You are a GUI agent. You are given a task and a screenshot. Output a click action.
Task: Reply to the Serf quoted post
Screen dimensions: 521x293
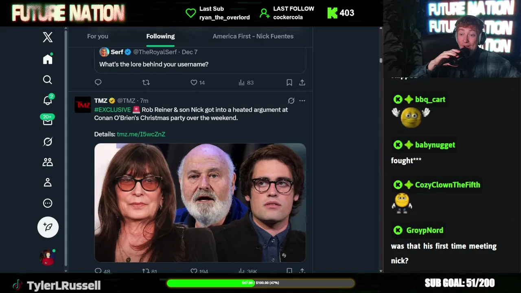(98, 82)
